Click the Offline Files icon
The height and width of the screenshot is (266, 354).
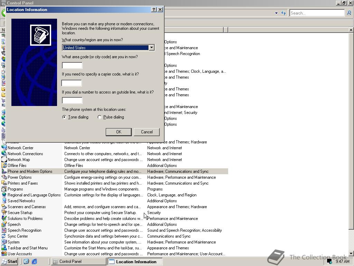[4, 165]
